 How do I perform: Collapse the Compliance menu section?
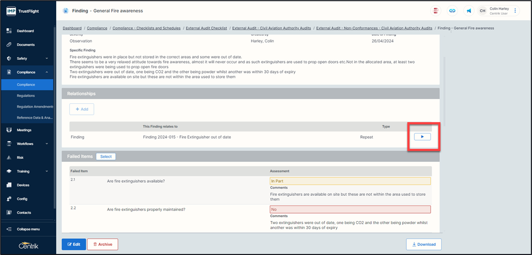[x=47, y=72]
